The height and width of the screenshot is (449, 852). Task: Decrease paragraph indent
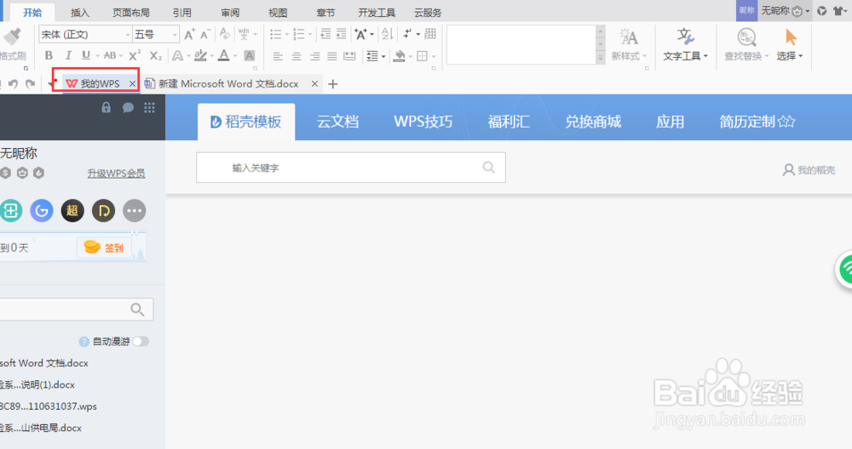point(325,34)
